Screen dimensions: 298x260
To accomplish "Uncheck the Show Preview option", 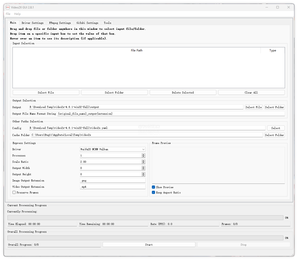I will click(x=154, y=187).
